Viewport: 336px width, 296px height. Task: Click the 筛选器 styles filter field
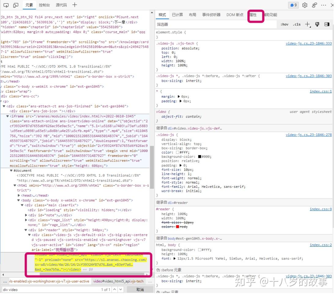[216, 25]
